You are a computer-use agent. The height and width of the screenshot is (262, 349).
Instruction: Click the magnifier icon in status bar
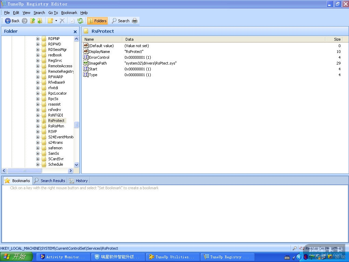point(294,248)
